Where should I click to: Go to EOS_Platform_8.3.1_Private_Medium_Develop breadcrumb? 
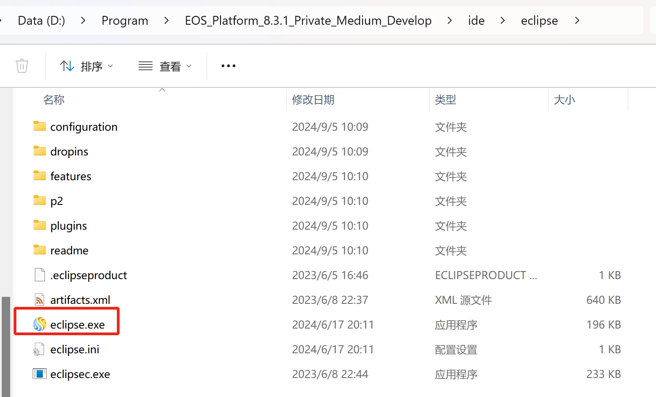[x=308, y=20]
